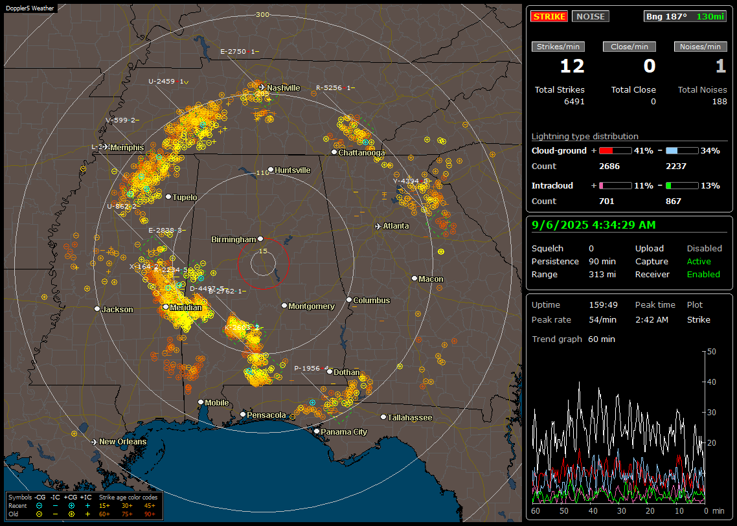Viewport: 737px width, 526px height.
Task: Click the Uptime value 159:49
Action: (x=603, y=304)
